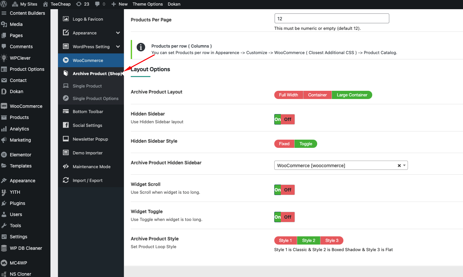Click the Contact envelope icon

coord(4,80)
